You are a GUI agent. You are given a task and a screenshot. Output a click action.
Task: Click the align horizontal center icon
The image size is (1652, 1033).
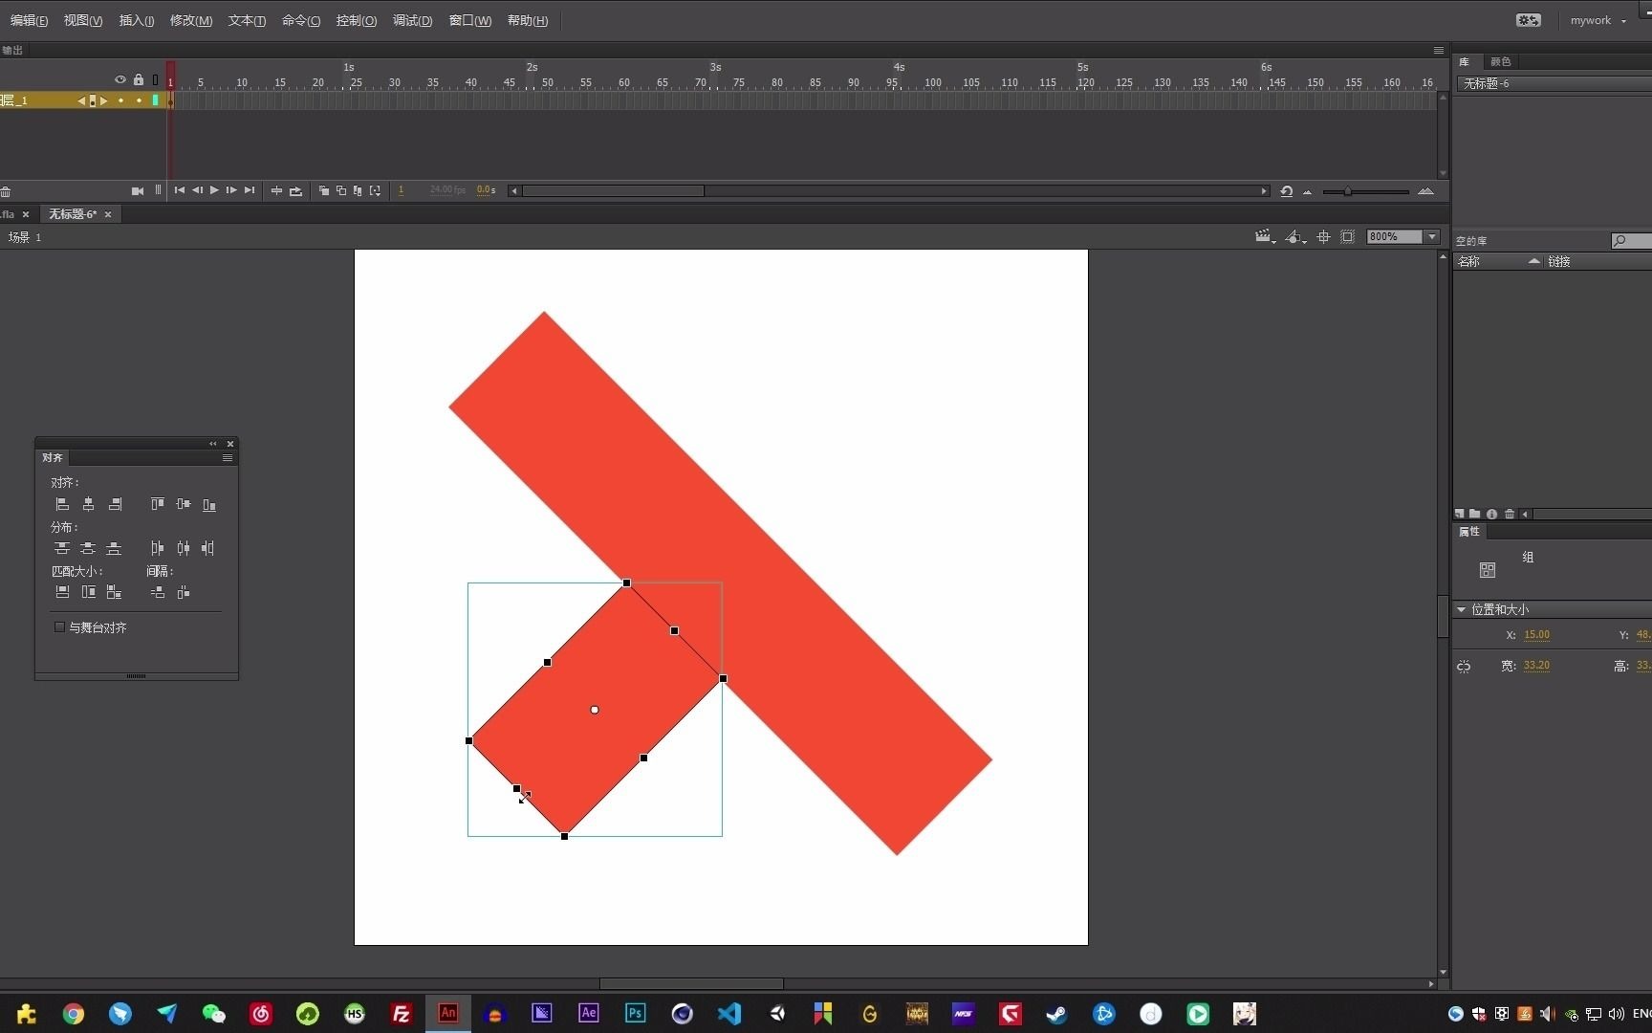[x=88, y=504]
